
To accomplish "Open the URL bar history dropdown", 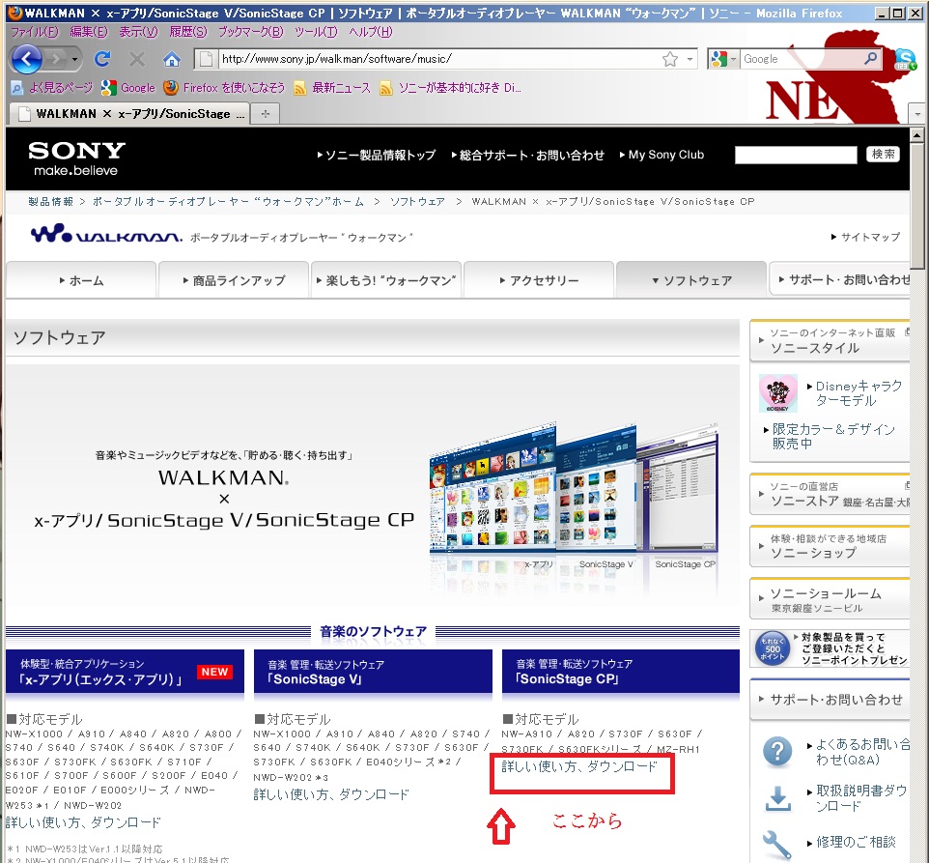I will (690, 59).
